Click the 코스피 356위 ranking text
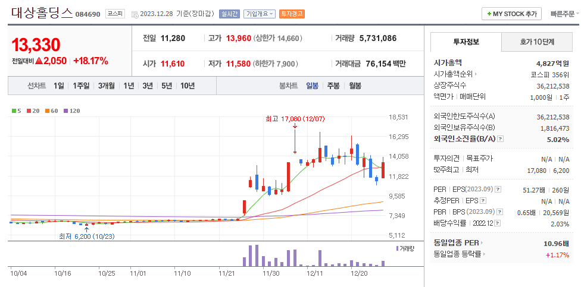Image resolution: width=581 pixels, height=287 pixels. [550, 74]
